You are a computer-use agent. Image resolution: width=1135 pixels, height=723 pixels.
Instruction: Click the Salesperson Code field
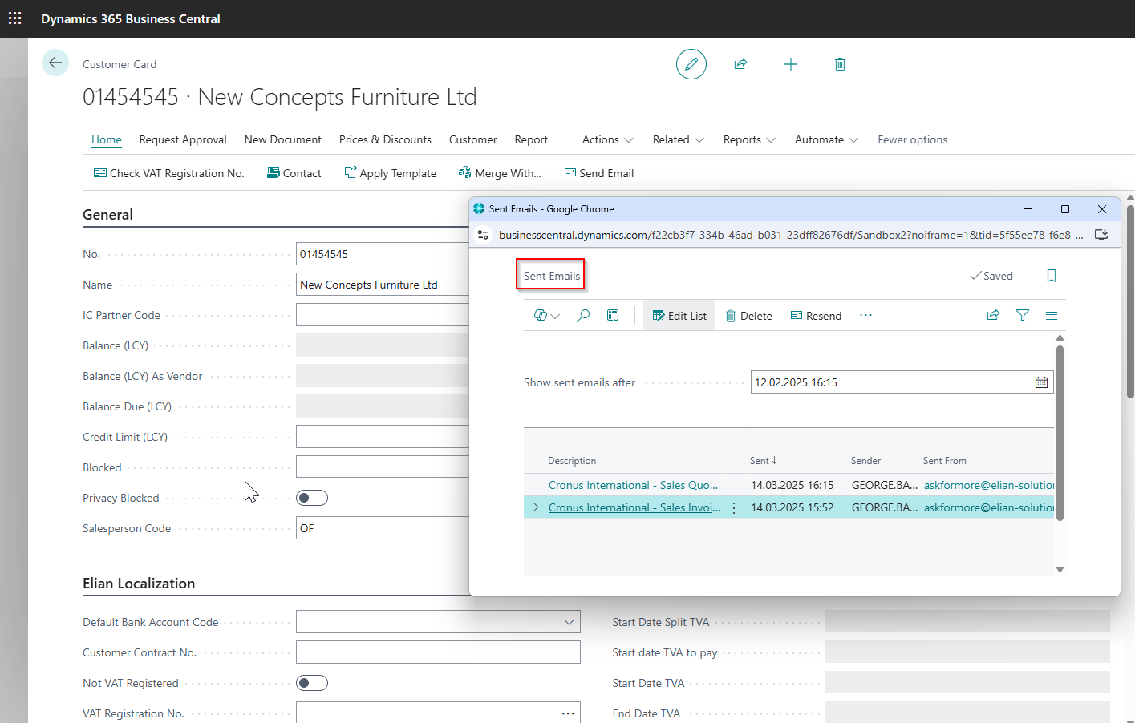(x=383, y=528)
